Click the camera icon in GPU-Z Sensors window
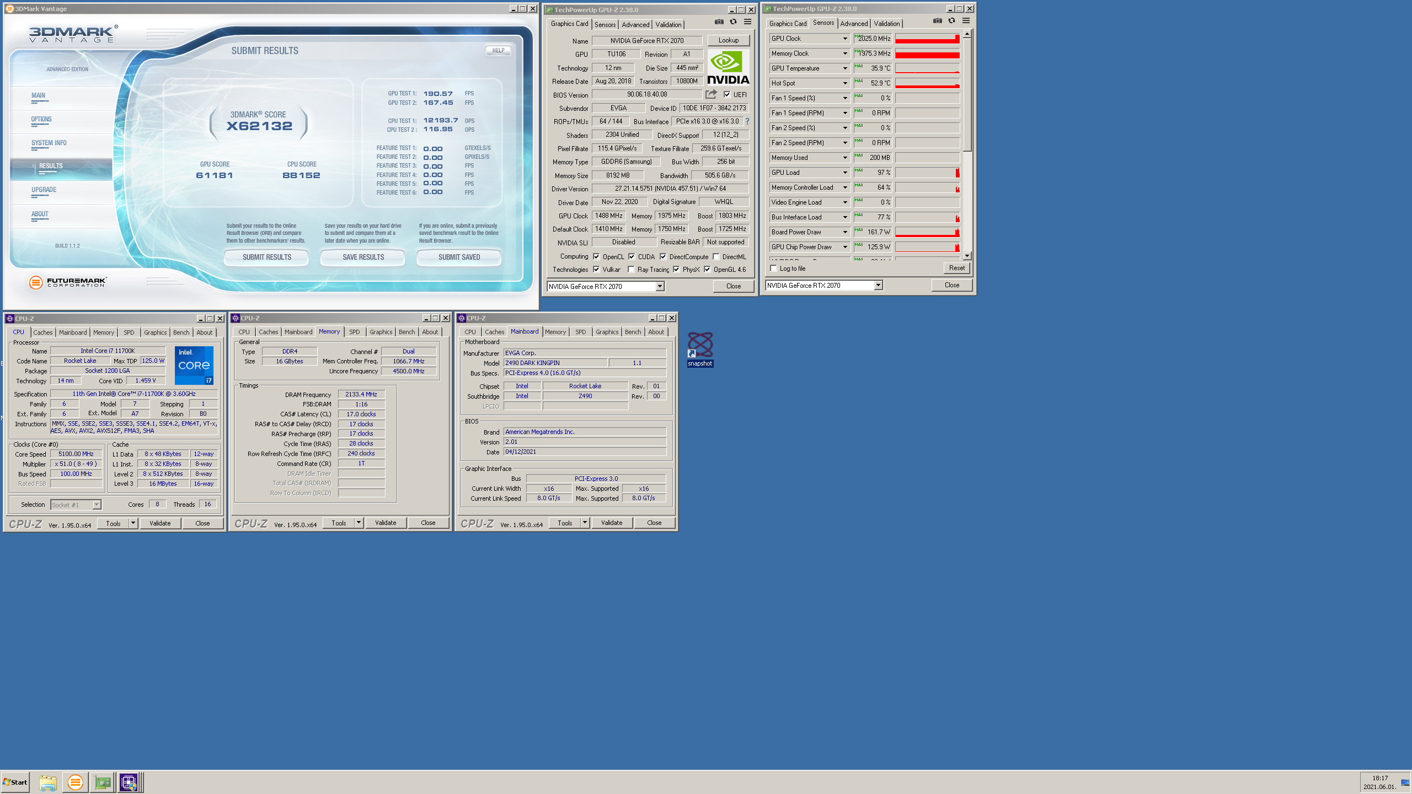1412x794 pixels. pos(937,21)
